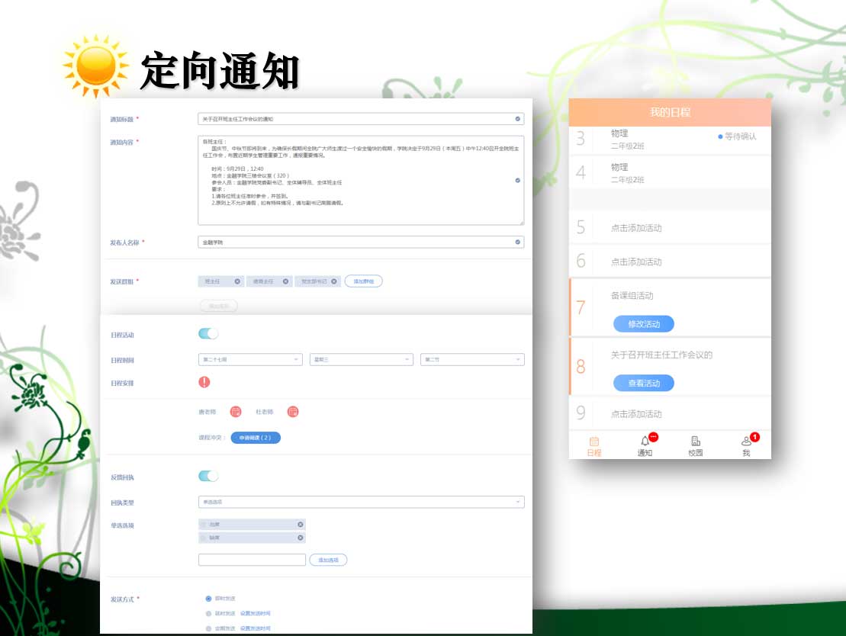The image size is (846, 636).
Task: Remove the 出席 single-choice option
Action: [x=300, y=525]
